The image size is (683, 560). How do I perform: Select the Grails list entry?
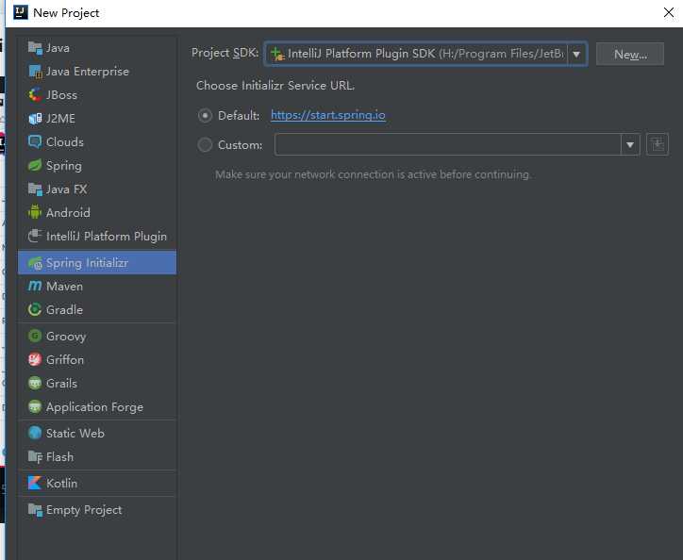[97, 383]
